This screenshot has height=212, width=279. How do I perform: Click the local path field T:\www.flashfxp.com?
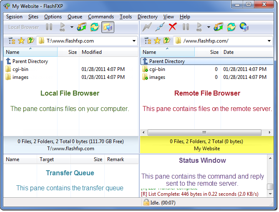click(87, 41)
